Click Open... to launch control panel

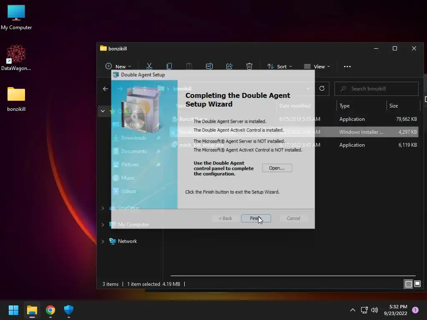click(277, 168)
